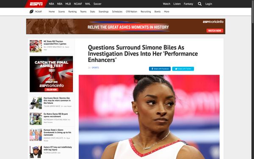Click the NCAAF football icon
The height and width of the screenshot is (159, 254).
pyautogui.click(x=31, y=11)
